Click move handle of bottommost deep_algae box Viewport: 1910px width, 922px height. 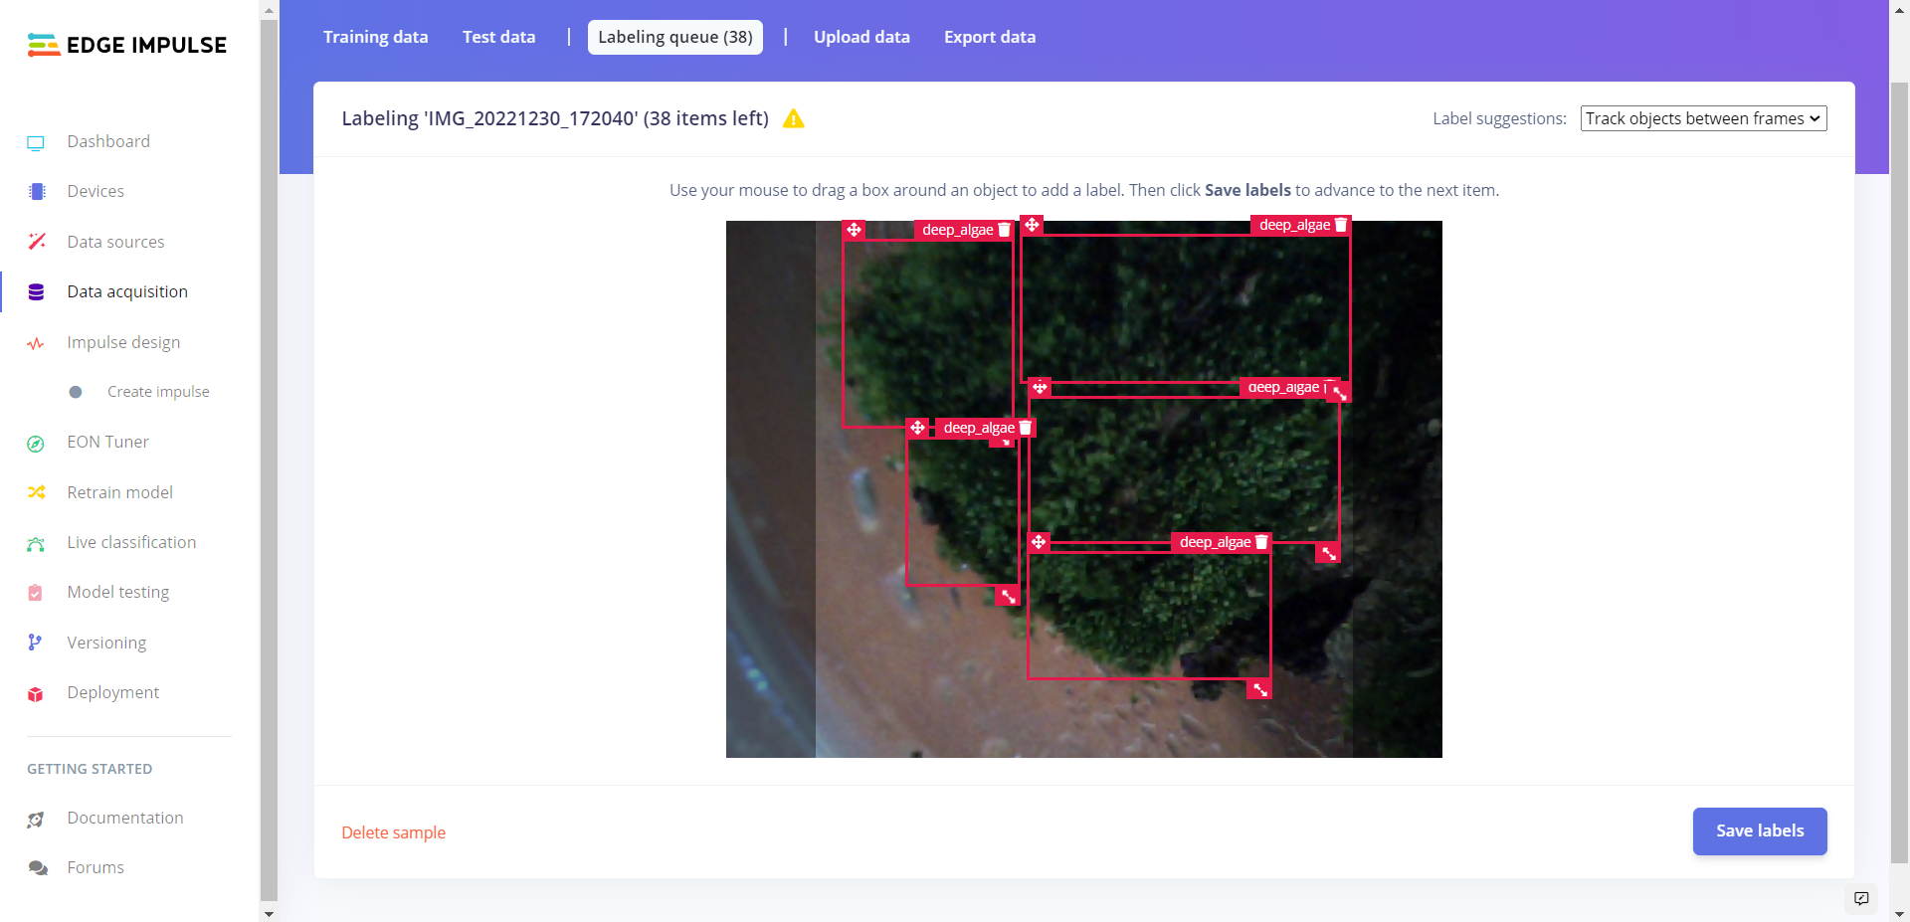[x=1039, y=542]
